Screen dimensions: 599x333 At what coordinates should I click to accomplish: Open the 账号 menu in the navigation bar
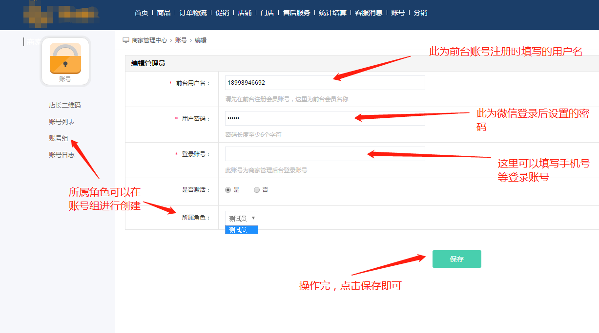[398, 13]
